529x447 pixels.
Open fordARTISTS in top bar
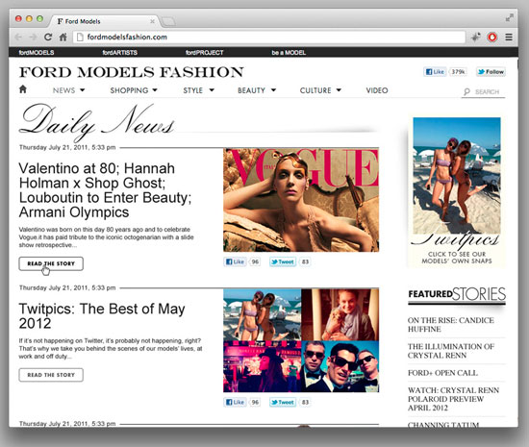(x=120, y=53)
